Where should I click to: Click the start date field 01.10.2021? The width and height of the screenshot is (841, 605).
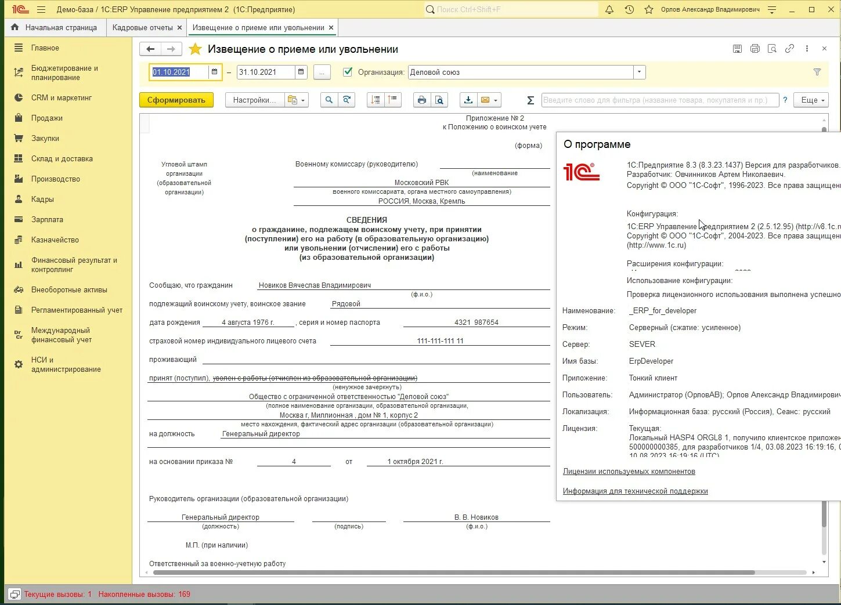(x=179, y=72)
